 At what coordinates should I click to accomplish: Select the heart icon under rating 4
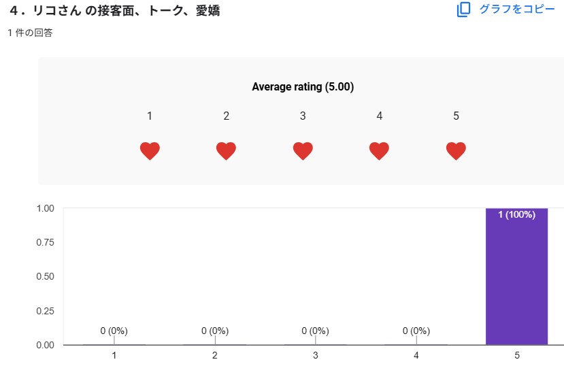coord(379,151)
